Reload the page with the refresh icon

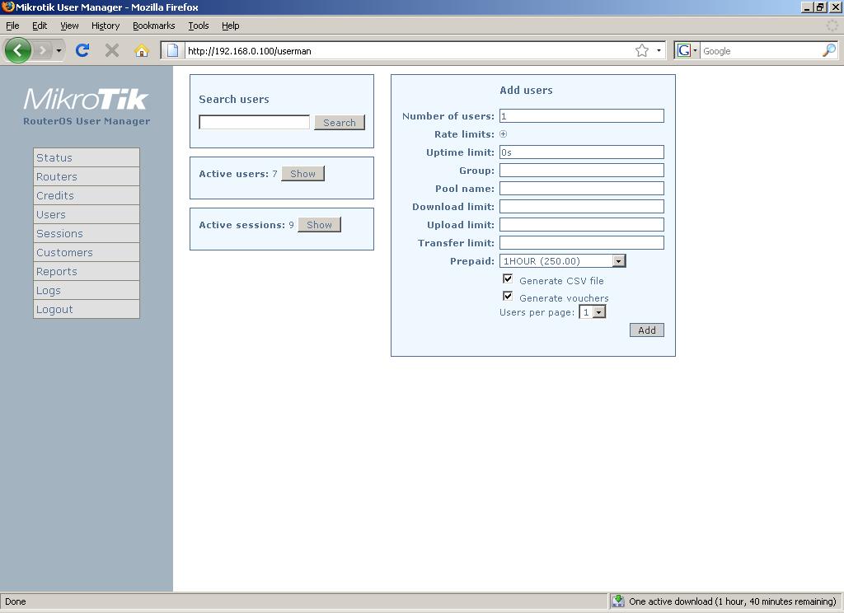point(82,50)
